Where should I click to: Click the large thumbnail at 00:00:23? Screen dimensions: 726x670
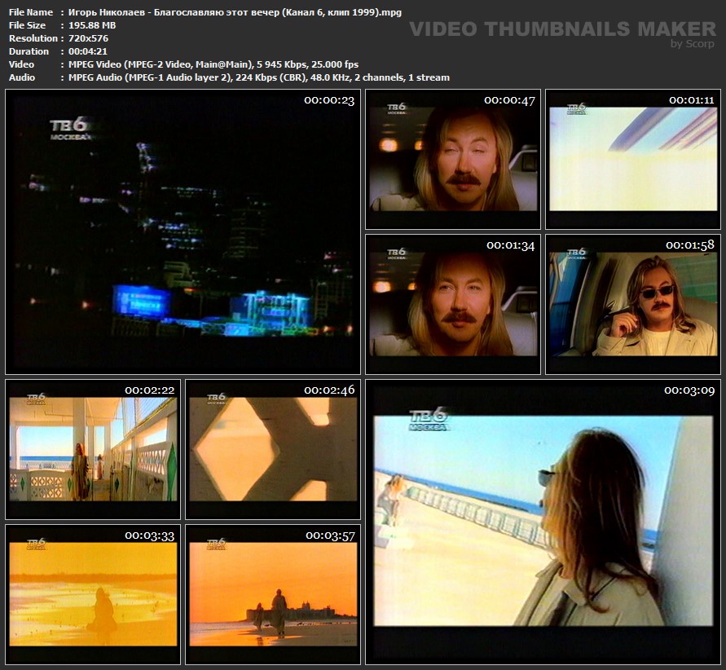coord(183,231)
